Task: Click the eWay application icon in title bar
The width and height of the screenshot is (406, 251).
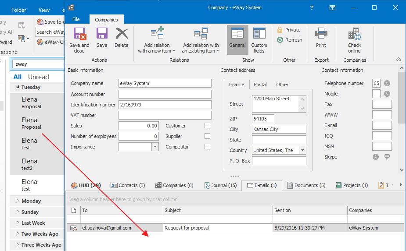Action: pos(71,7)
